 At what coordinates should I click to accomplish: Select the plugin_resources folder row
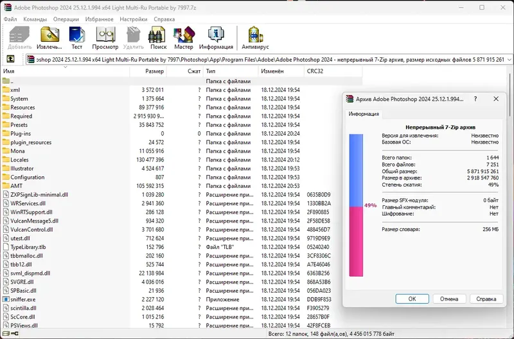click(182, 142)
